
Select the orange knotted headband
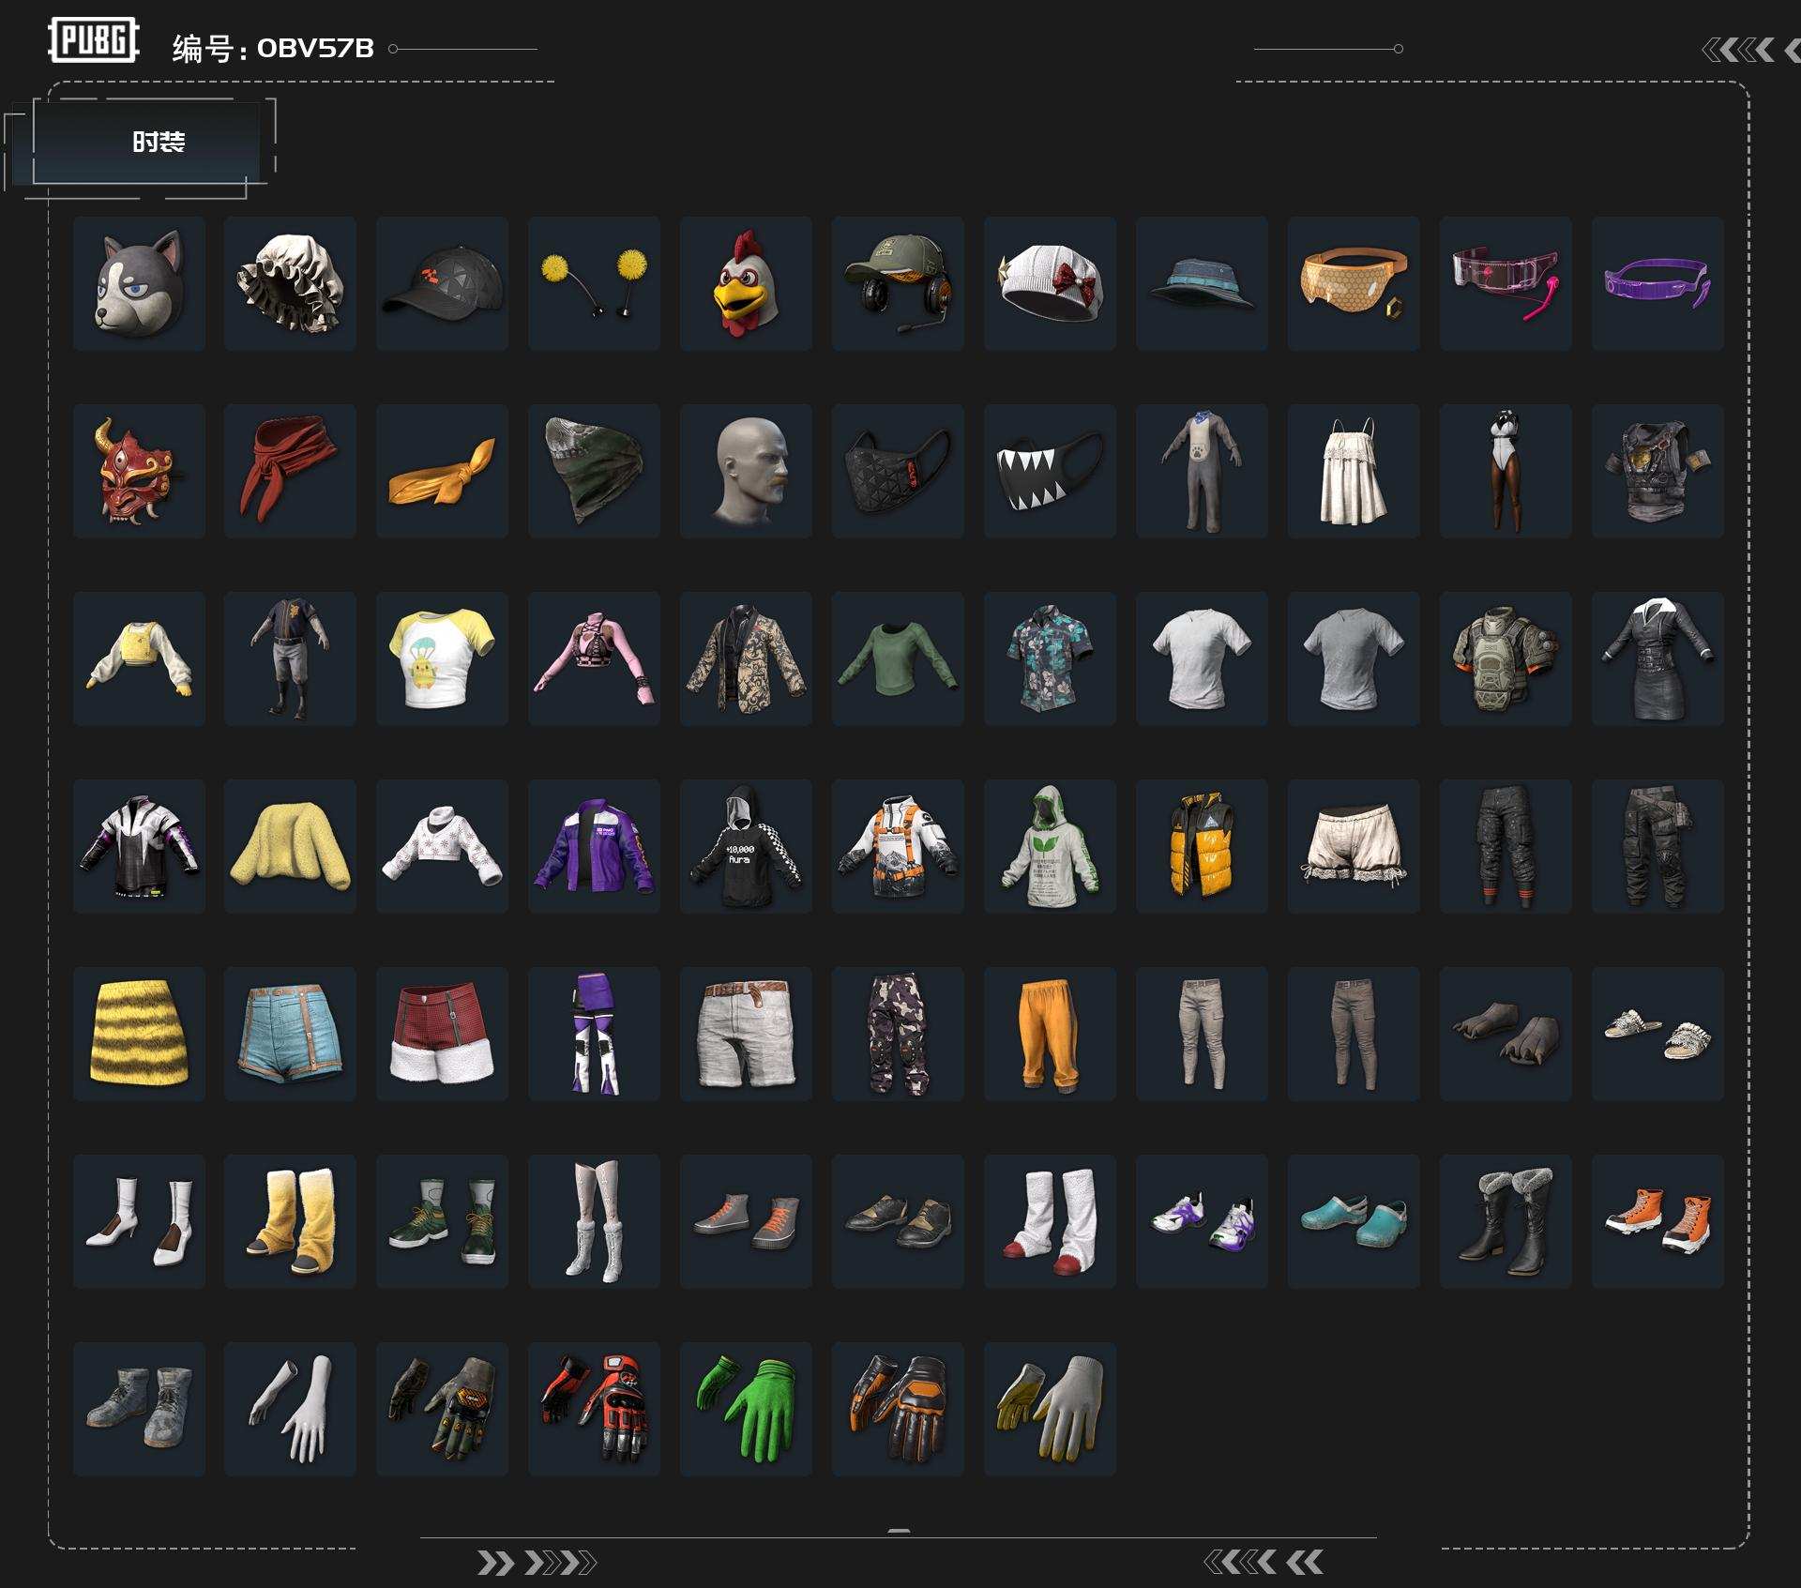443,471
